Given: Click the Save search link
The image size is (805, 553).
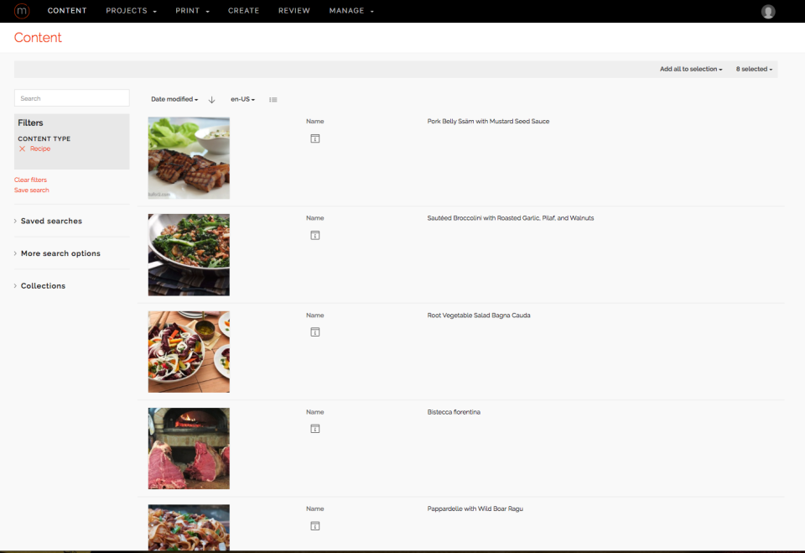Looking at the screenshot, I should point(31,190).
